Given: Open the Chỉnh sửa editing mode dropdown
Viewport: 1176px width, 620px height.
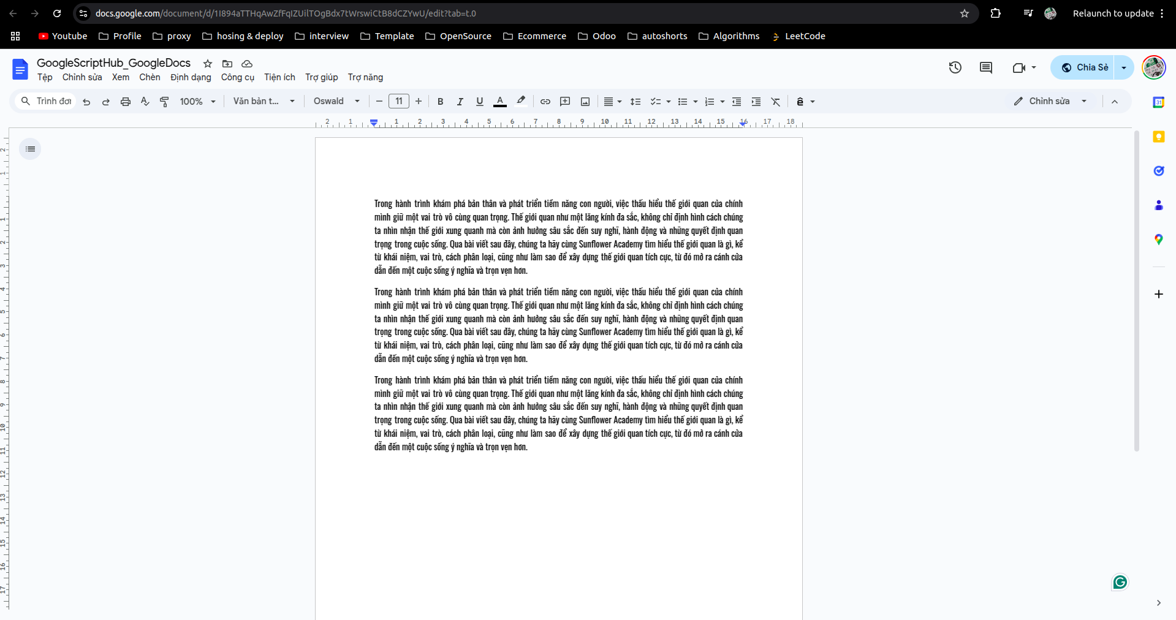Looking at the screenshot, I should 1050,101.
